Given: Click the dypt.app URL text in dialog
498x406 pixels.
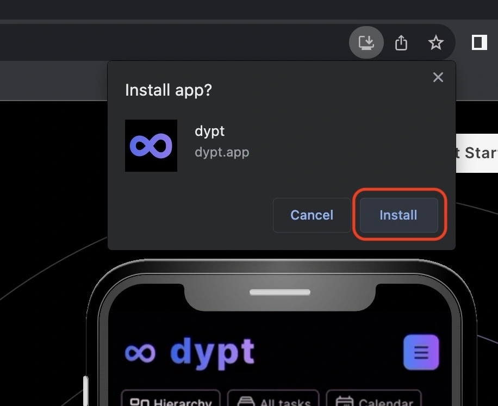Looking at the screenshot, I should (222, 152).
